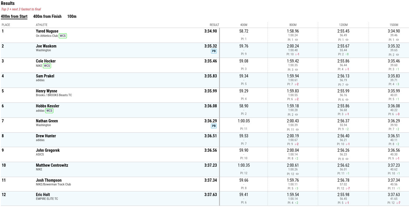This screenshot has width=409, height=207.
Task: Open Matthew Centrowitz athlete link
Action: pyautogui.click(x=52, y=165)
